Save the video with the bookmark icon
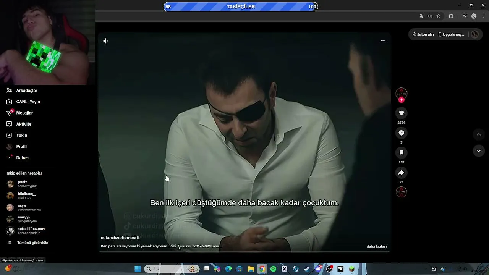 pos(401,153)
